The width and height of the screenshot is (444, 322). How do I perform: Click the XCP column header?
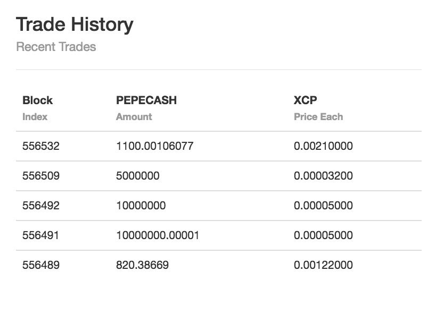[x=305, y=100]
